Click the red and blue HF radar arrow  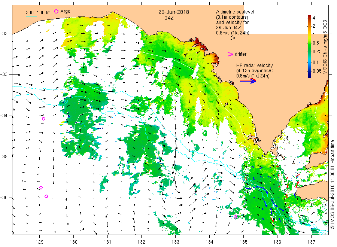248,81
